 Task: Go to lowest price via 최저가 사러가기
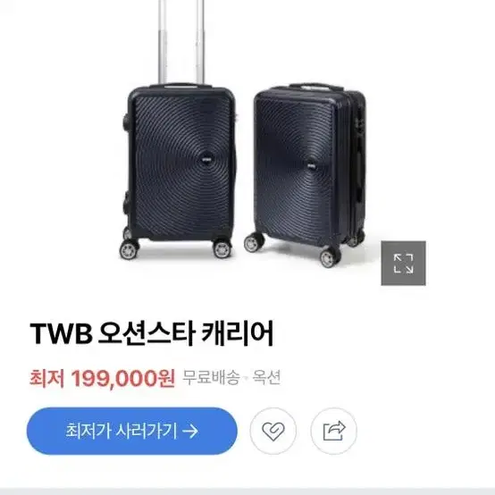pos(131,431)
